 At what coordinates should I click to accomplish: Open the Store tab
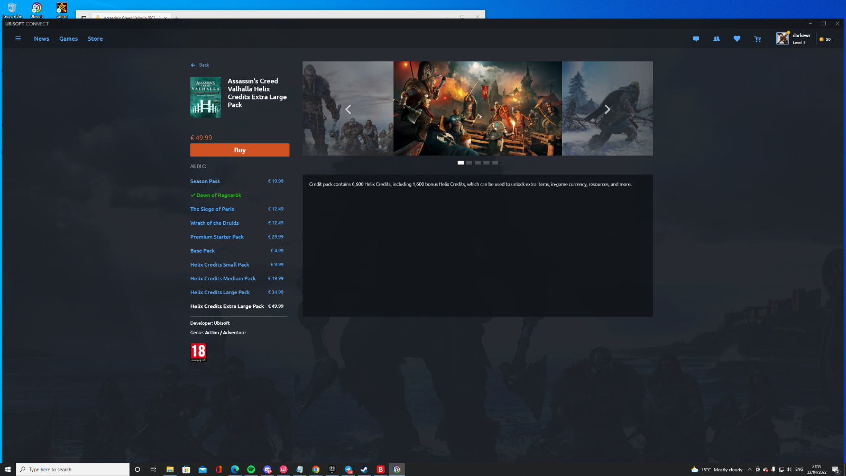click(95, 39)
